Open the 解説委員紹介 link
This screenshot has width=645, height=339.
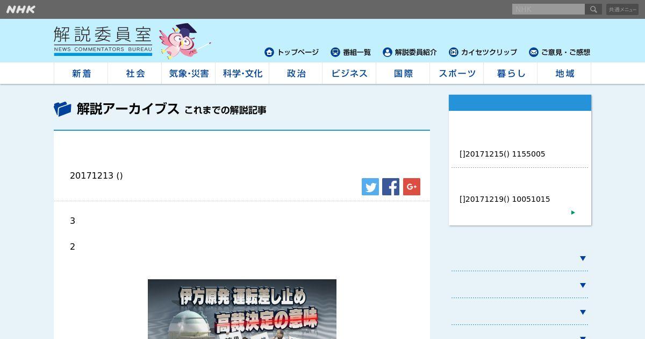(416, 52)
